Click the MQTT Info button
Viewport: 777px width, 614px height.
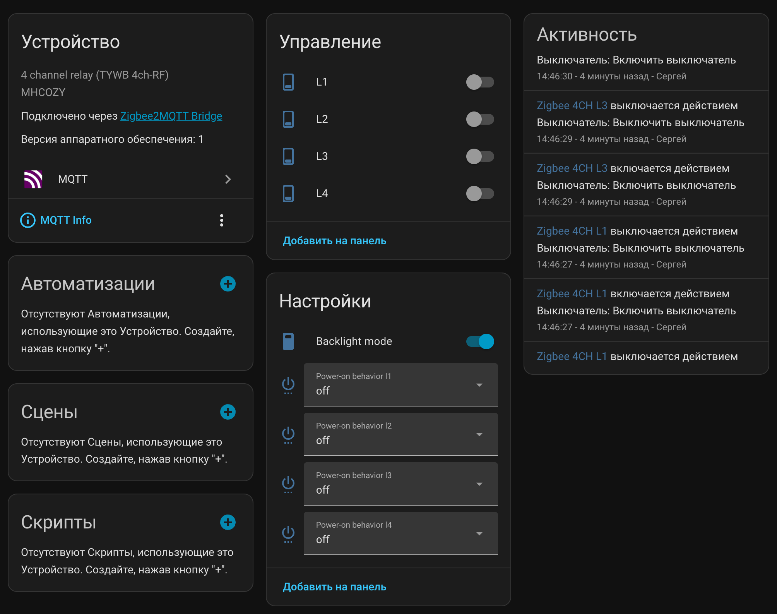point(56,220)
